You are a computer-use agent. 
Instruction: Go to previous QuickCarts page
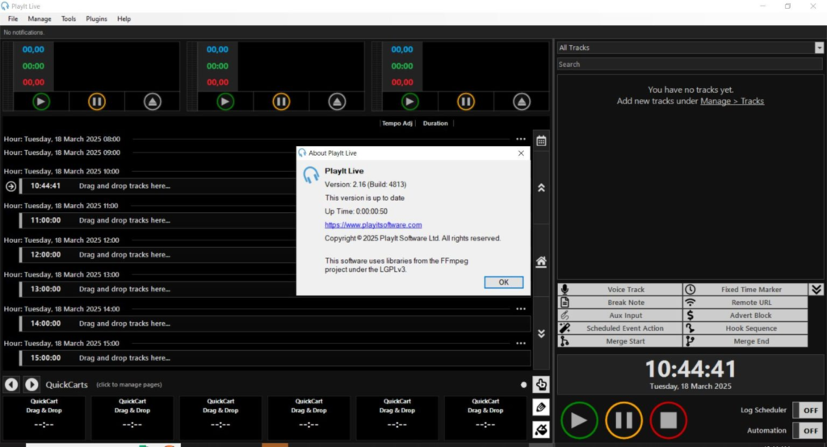pyautogui.click(x=11, y=384)
